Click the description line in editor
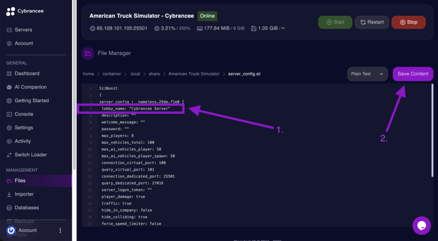Image resolution: width=438 pixels, height=241 pixels. (118, 115)
